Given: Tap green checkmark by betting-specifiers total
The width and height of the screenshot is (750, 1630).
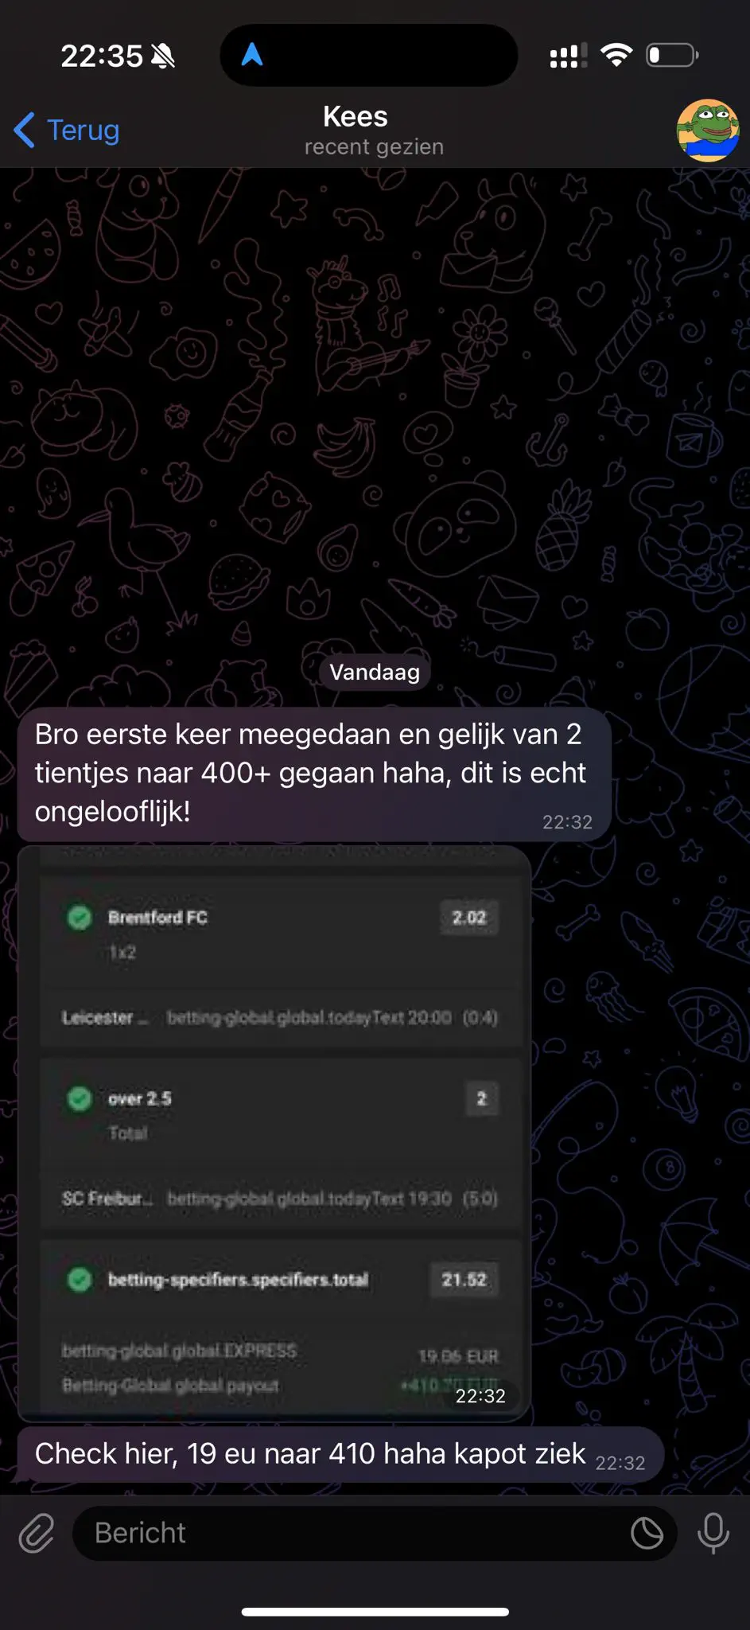Looking at the screenshot, I should pos(80,1279).
